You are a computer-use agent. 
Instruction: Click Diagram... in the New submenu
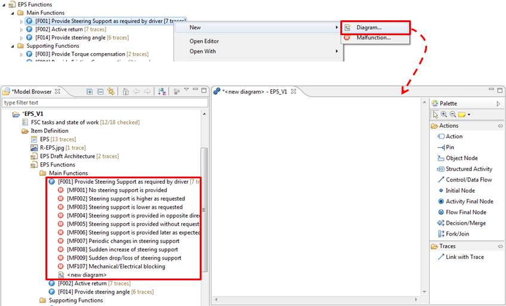point(369,27)
